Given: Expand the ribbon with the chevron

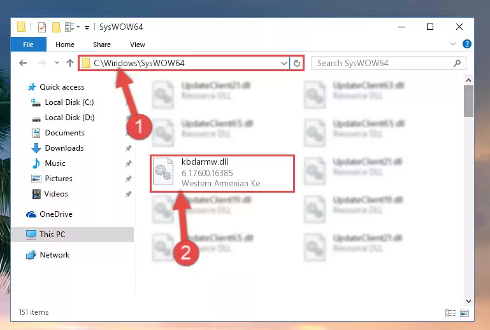Looking at the screenshot, I should coord(453,44).
